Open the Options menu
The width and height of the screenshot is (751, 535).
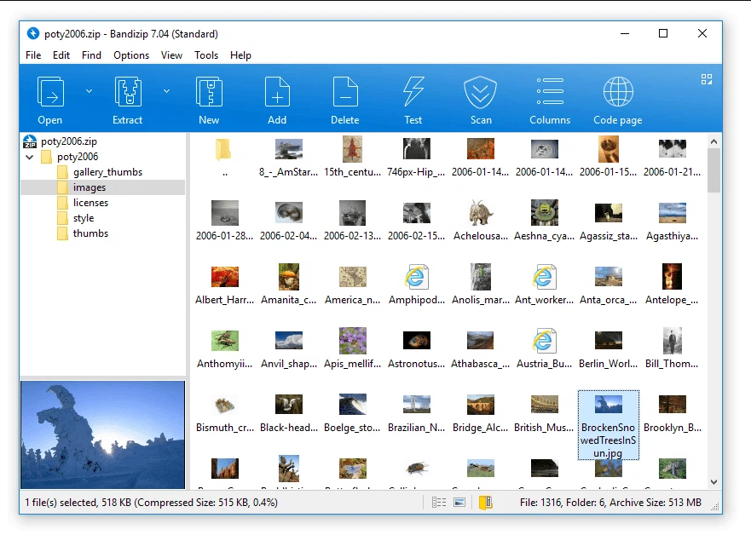point(130,55)
